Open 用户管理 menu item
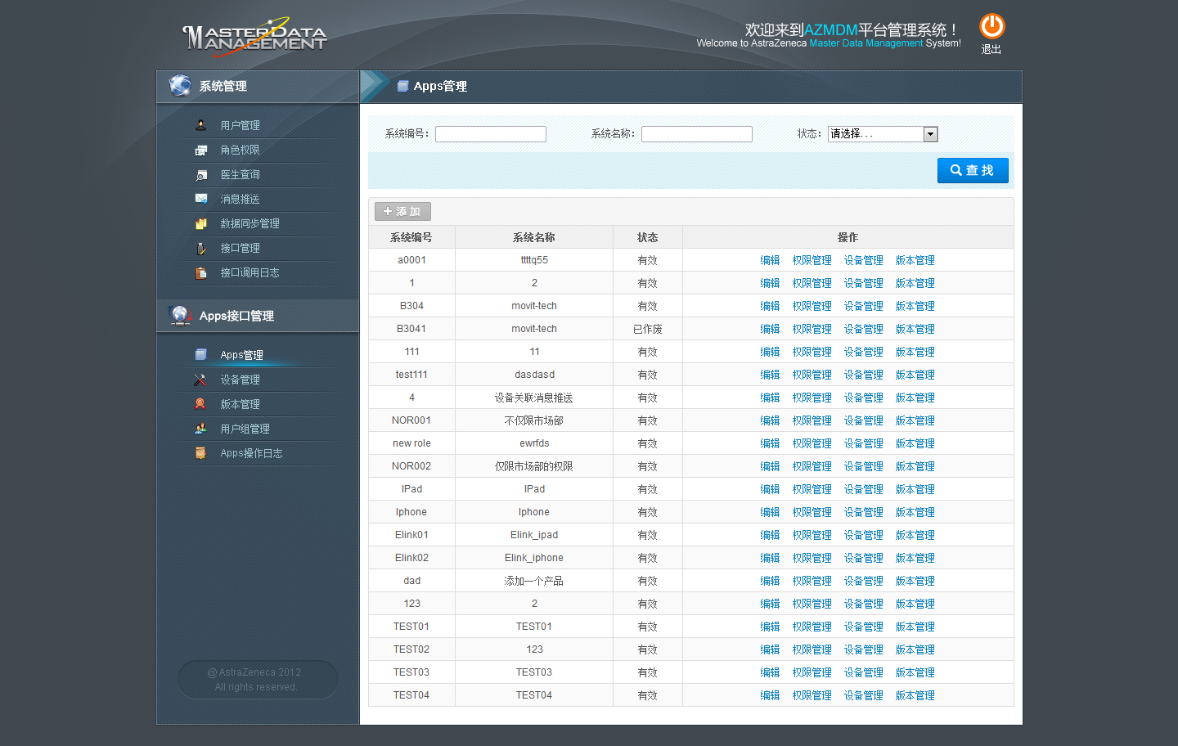Screen dimensions: 1178x746 click(x=240, y=125)
